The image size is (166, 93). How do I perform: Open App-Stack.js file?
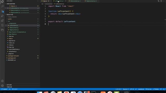(13, 34)
